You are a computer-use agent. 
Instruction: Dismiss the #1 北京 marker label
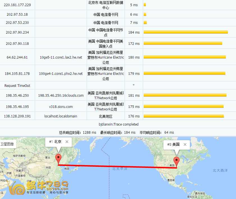coord(67,142)
